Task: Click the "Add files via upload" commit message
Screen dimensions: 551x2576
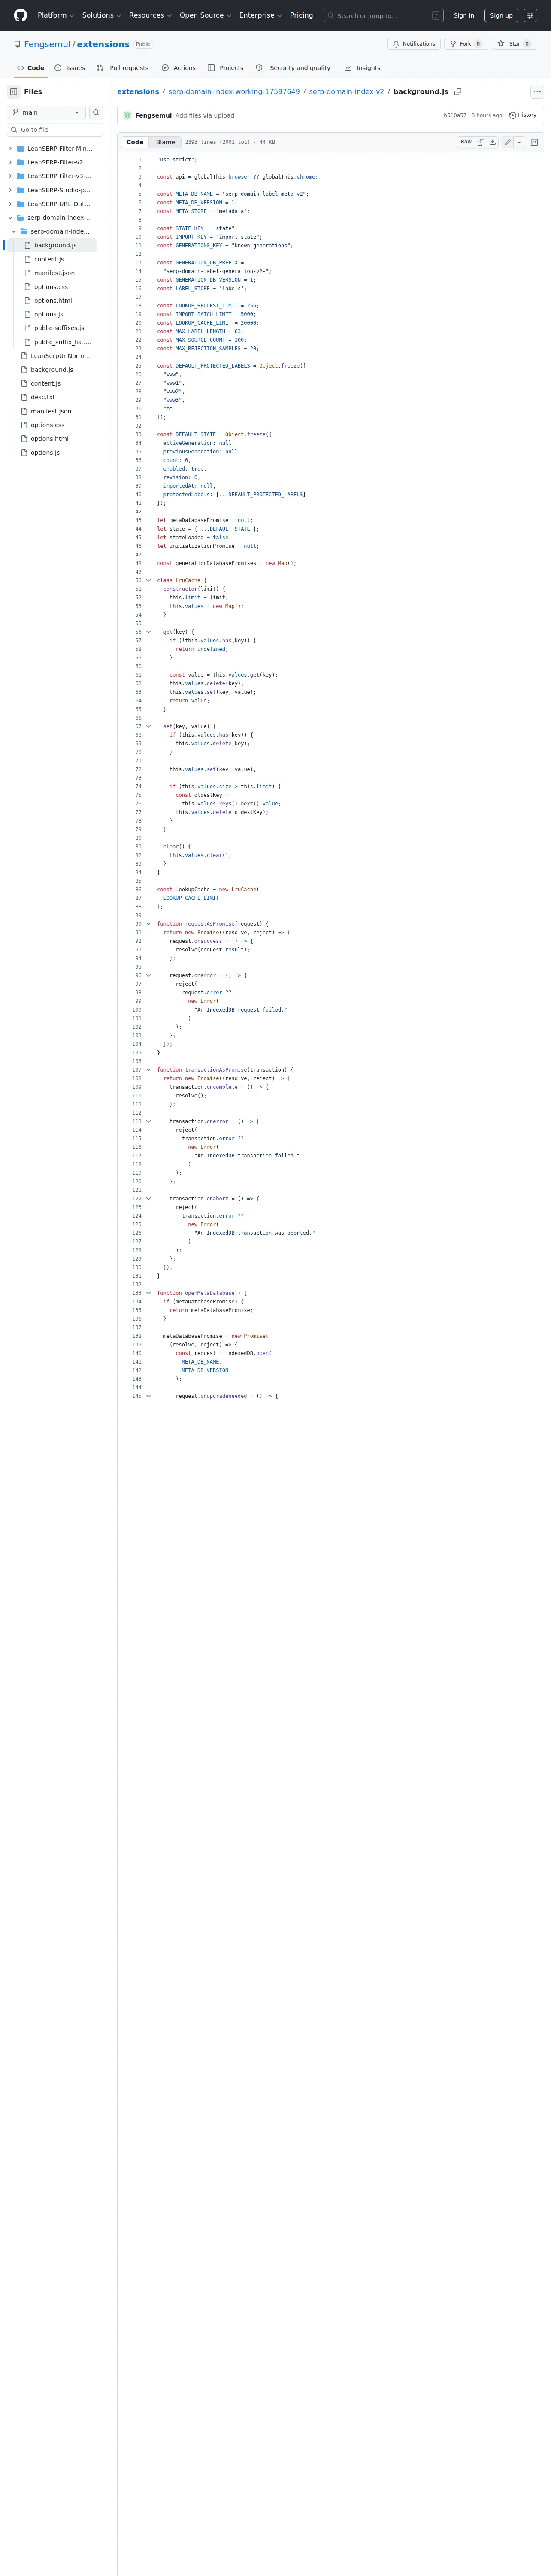Action: pos(205,115)
